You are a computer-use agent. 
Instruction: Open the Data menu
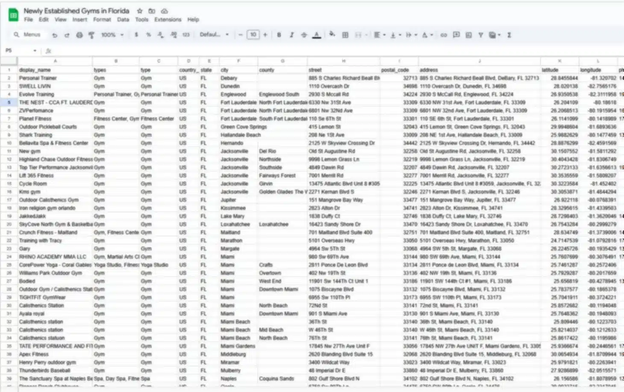coord(123,20)
